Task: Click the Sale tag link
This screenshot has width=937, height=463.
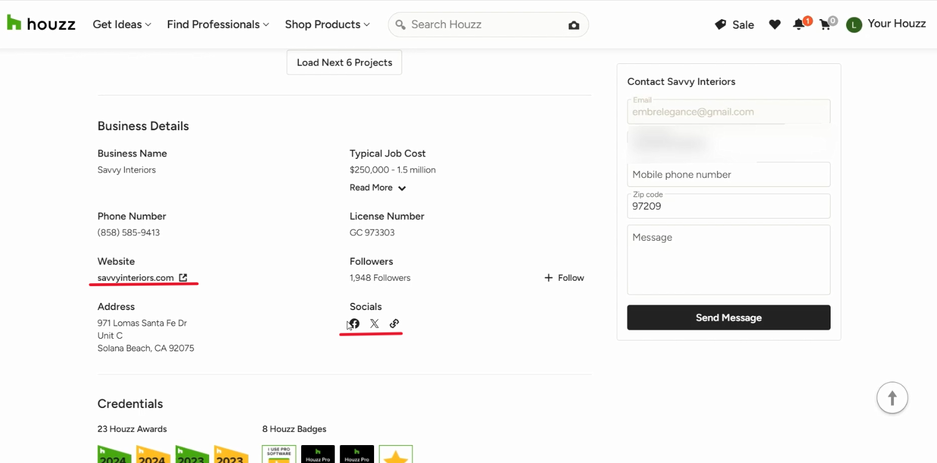Action: click(x=734, y=24)
